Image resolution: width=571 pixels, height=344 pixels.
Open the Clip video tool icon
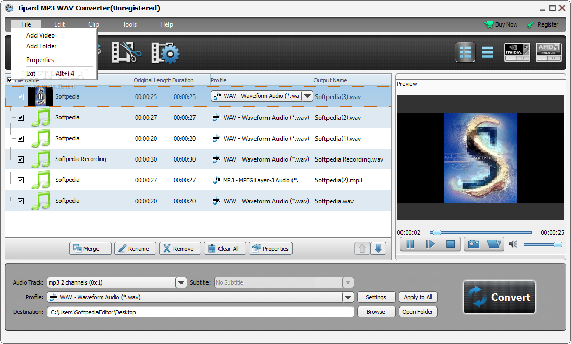point(126,53)
